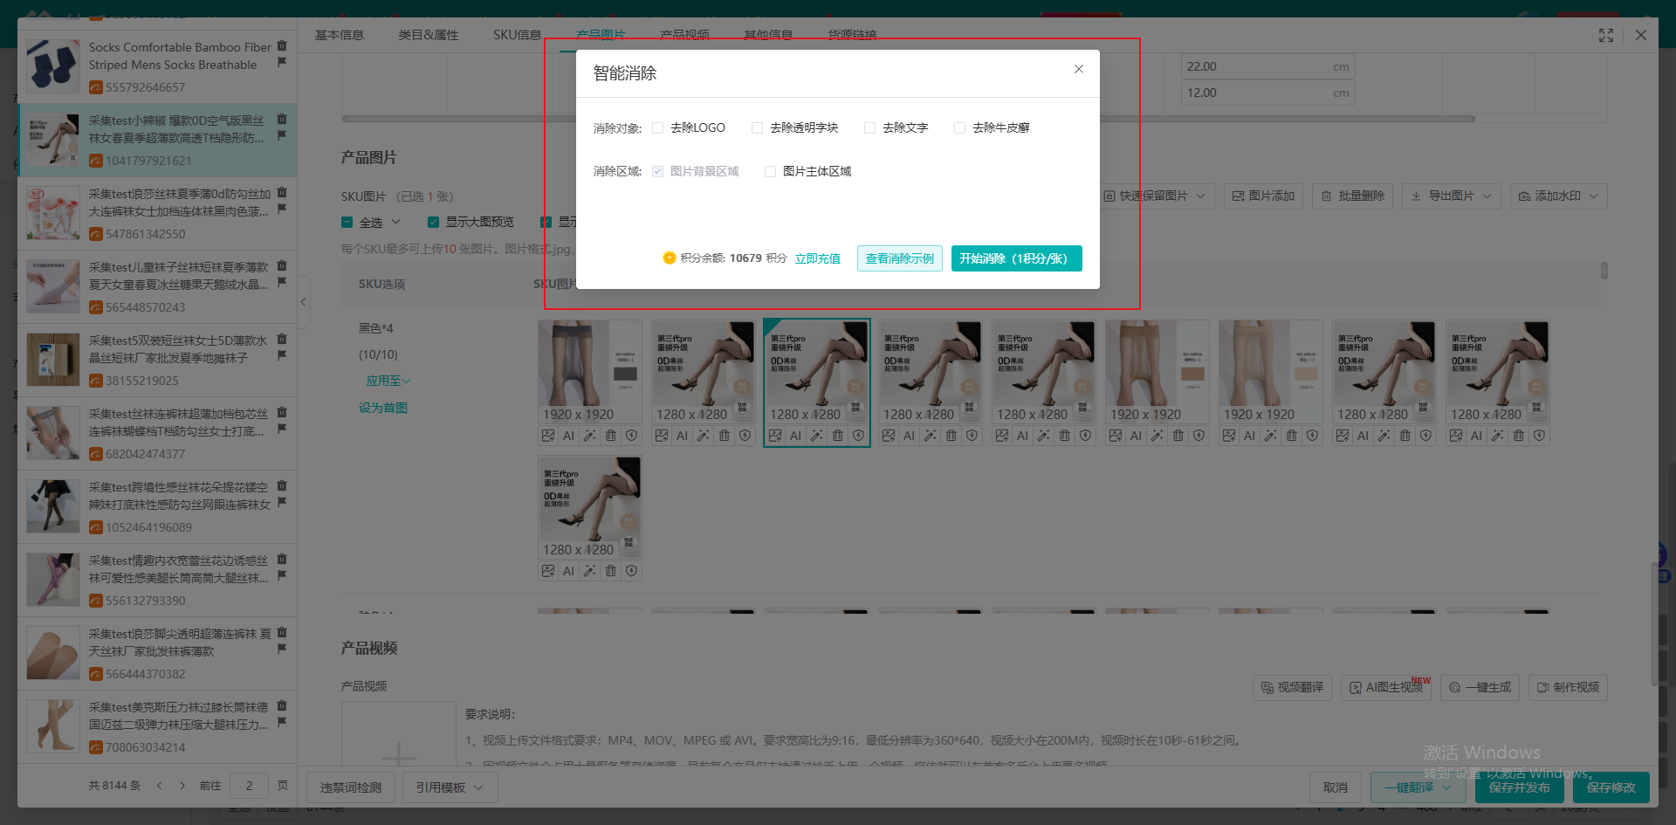The width and height of the screenshot is (1676, 825).
Task: Tick the 图片主体区域 checkbox
Action: pos(771,171)
